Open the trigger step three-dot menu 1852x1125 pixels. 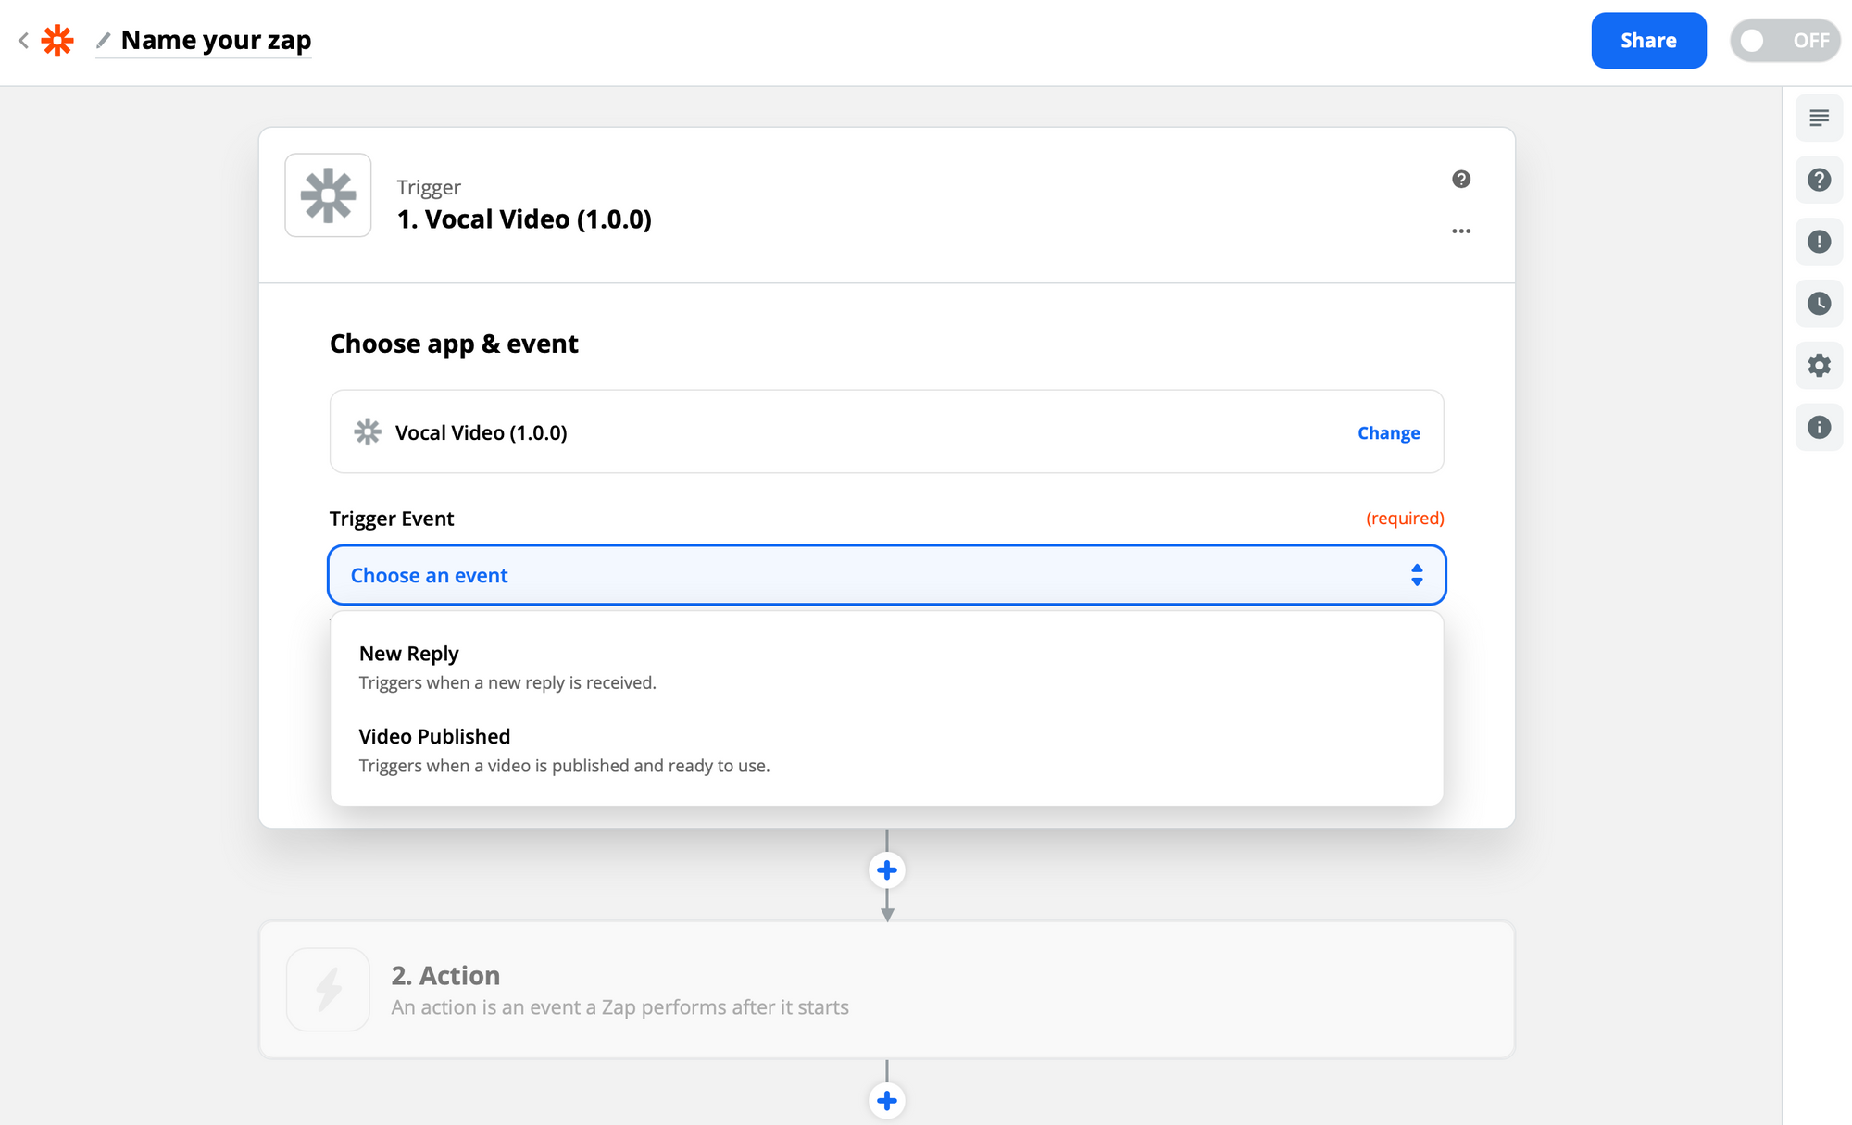tap(1461, 231)
